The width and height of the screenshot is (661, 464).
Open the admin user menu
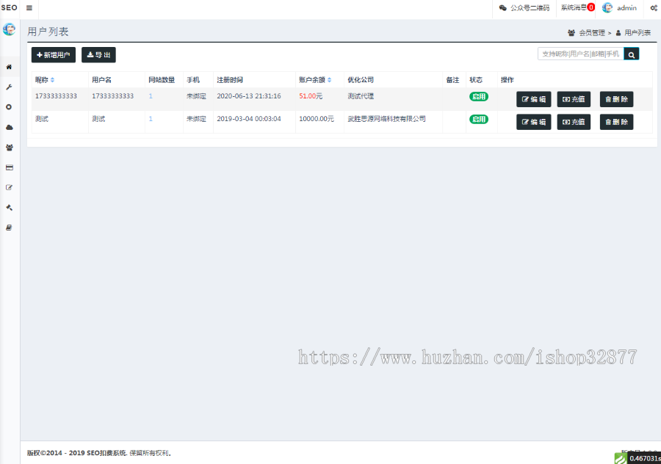coord(619,7)
